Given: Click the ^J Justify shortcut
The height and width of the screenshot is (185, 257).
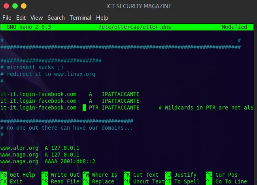Looking at the screenshot, I should [181, 175].
